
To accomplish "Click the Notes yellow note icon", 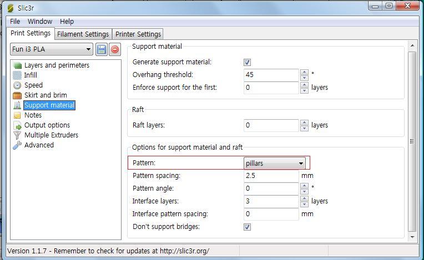I will 17,115.
